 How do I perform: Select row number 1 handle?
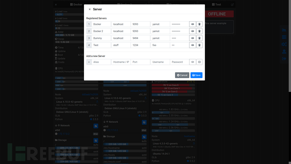tap(89, 24)
